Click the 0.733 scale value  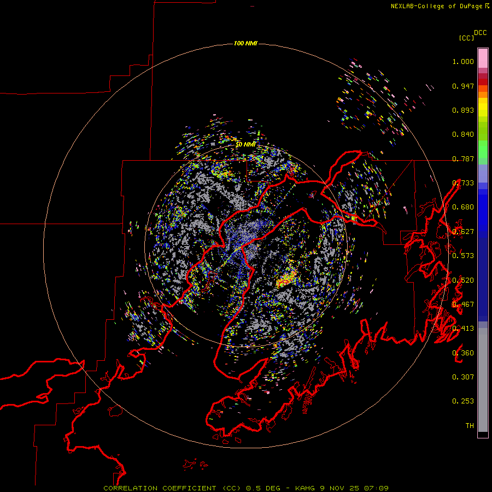[463, 183]
